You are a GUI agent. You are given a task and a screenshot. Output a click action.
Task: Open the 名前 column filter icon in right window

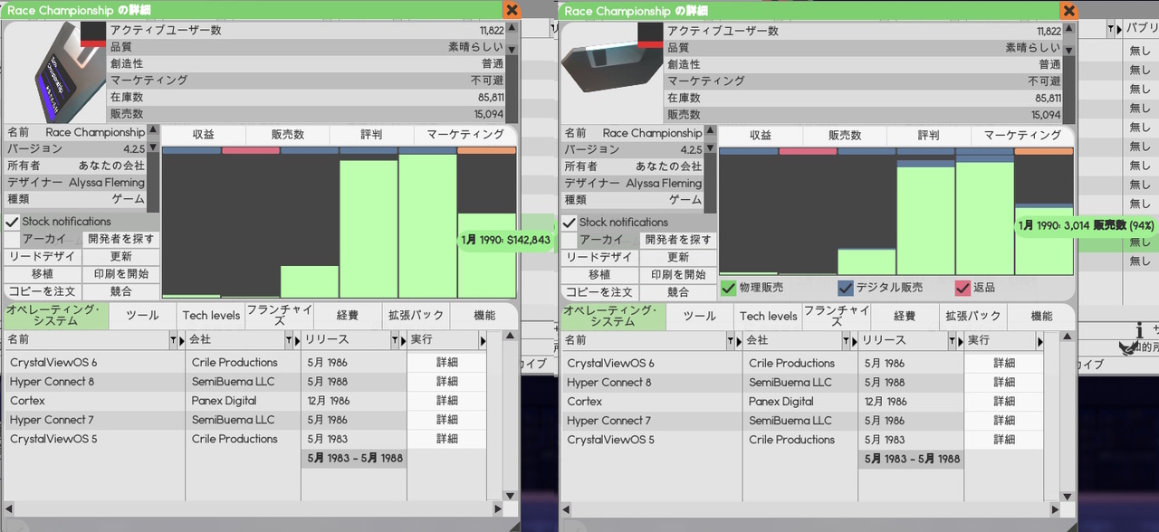[730, 340]
